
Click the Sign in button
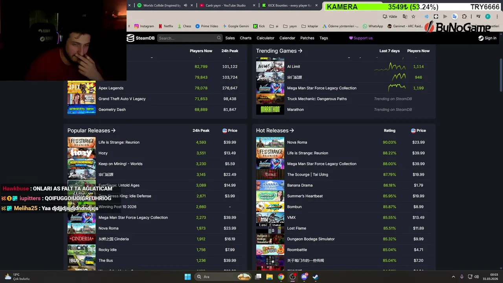click(487, 38)
